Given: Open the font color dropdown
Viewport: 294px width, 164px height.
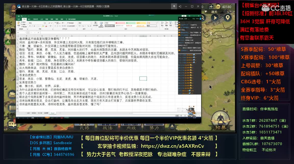Looking at the screenshot, I should (x=48, y=26).
